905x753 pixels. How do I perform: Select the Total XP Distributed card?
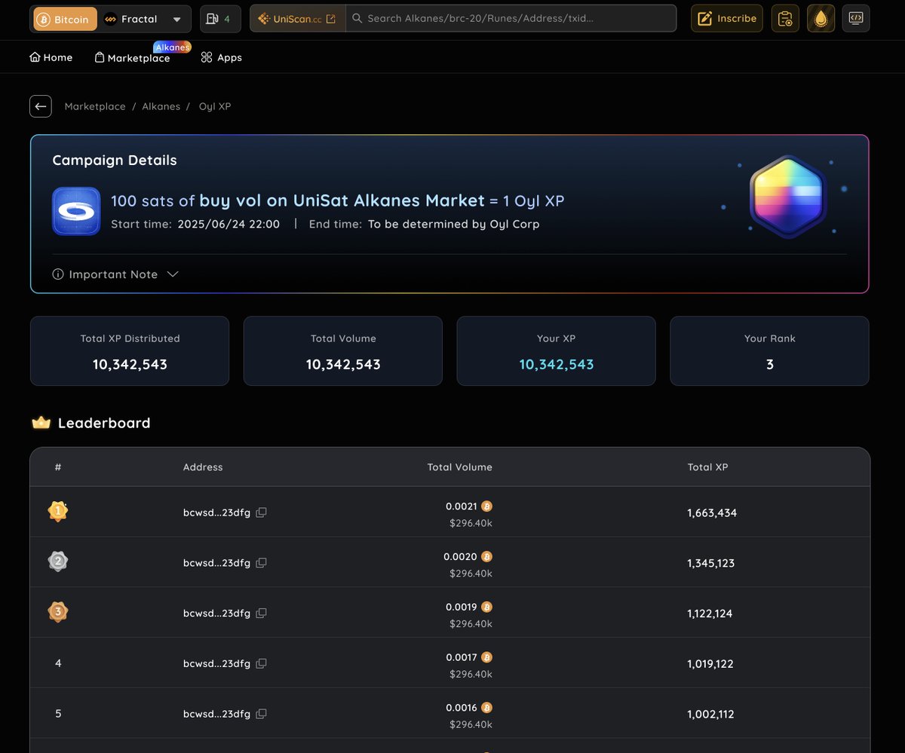130,351
